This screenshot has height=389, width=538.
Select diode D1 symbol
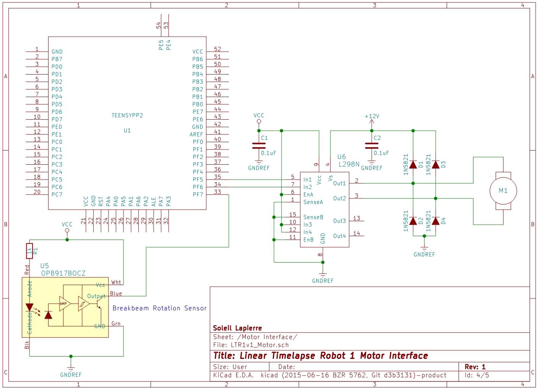(x=413, y=165)
